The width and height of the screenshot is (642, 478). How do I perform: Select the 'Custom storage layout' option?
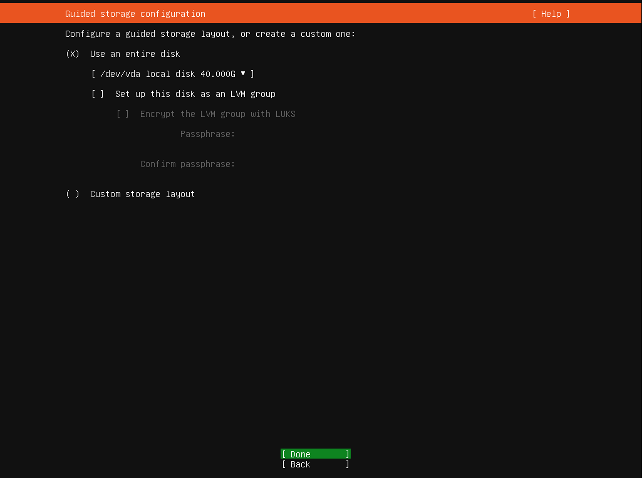(x=142, y=194)
